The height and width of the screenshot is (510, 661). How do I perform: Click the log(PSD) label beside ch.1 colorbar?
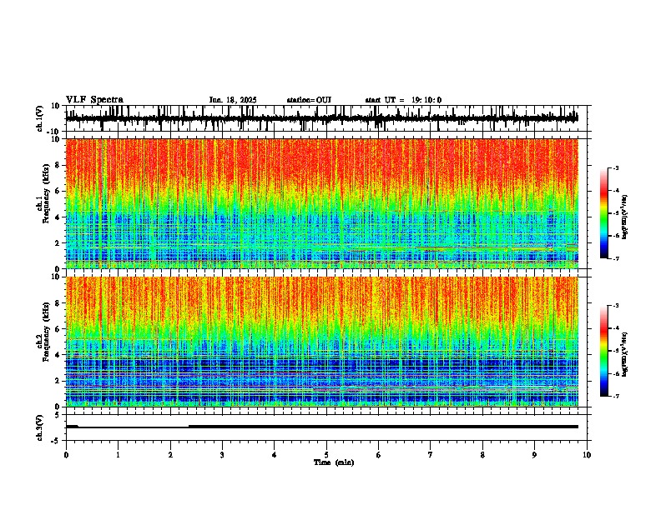624,217
